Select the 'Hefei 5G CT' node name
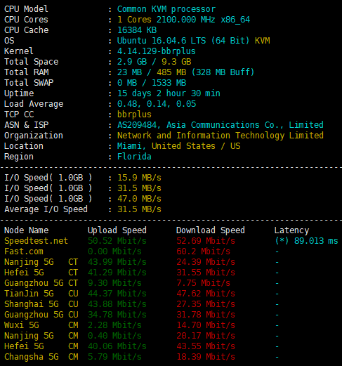The height and width of the screenshot is (366, 342). point(41,273)
